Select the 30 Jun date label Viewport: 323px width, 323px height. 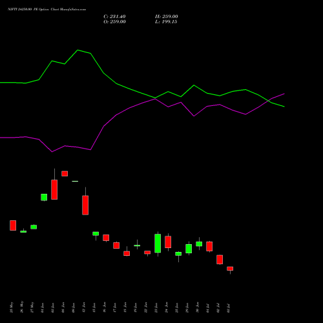pyautogui.click(x=198, y=307)
